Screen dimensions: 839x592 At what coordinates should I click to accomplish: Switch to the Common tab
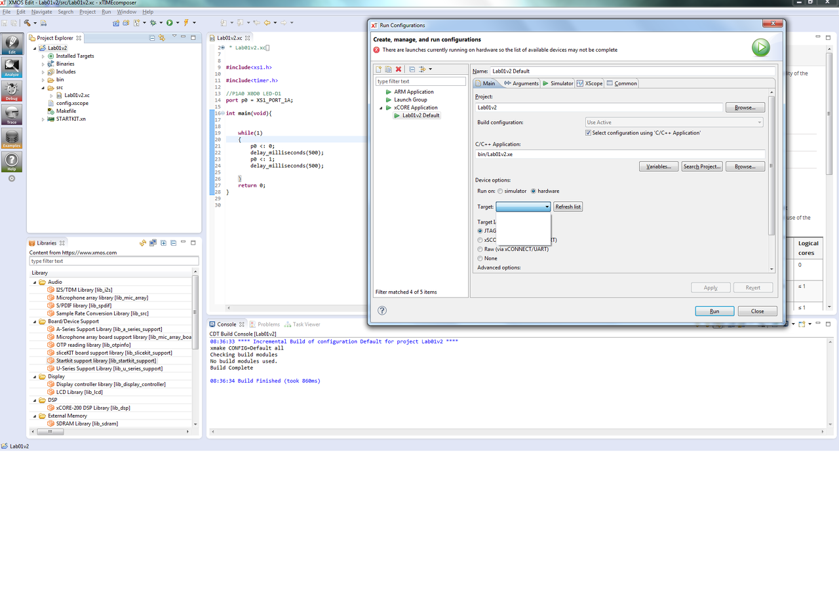click(x=622, y=83)
